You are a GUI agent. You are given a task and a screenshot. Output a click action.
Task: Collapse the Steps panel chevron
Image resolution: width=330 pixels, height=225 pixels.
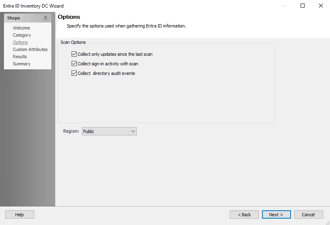click(45, 18)
